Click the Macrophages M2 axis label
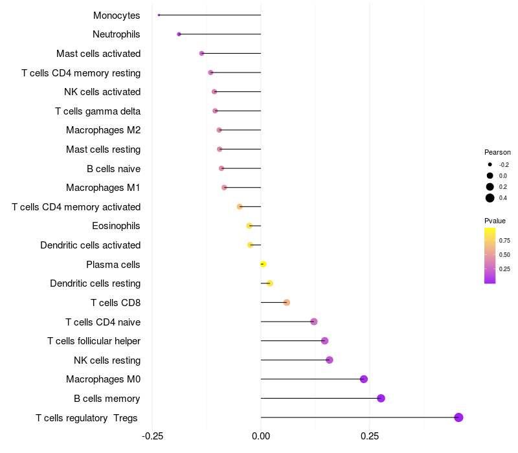Screen dimensions: 518x453 (x=103, y=130)
